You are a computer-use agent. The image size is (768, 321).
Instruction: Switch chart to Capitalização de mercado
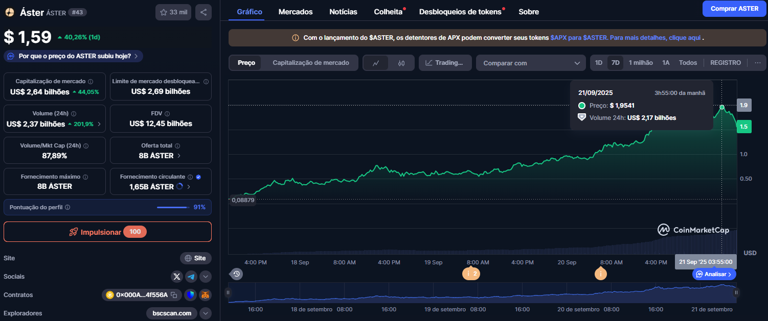pos(311,63)
